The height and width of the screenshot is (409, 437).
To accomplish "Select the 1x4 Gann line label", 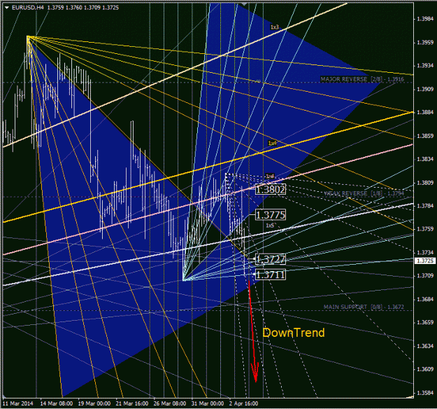I will pos(270,176).
